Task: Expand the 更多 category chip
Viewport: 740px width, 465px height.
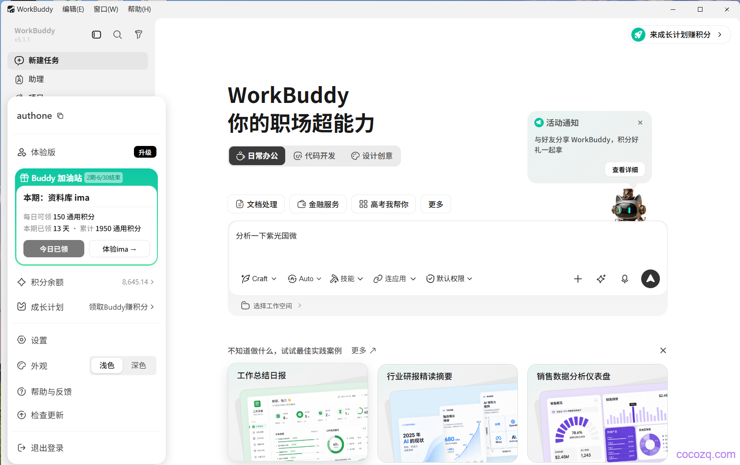Action: [436, 204]
